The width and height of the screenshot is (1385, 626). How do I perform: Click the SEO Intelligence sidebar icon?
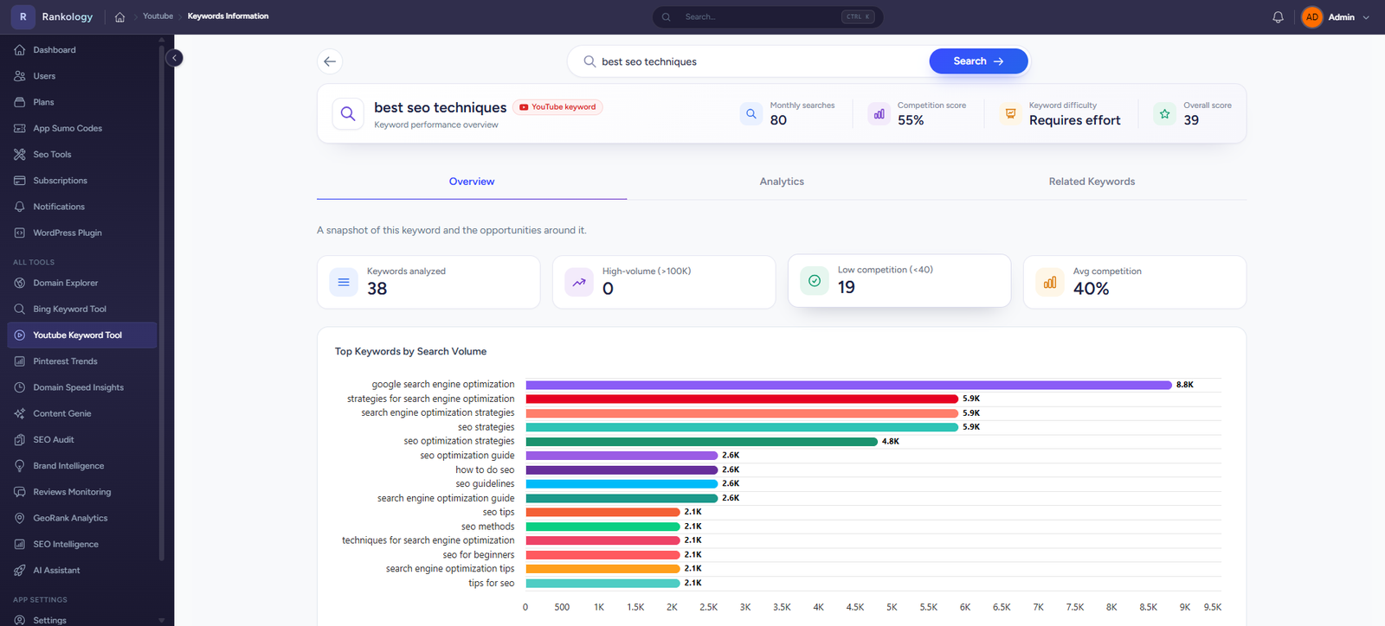tap(19, 544)
